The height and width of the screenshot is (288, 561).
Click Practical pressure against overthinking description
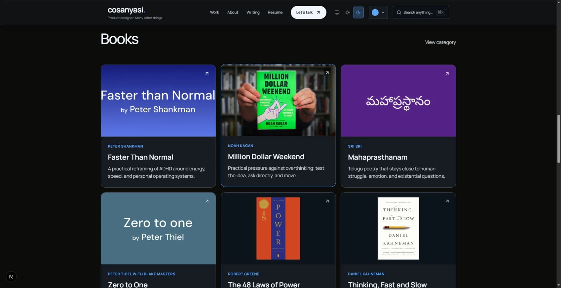point(276,172)
